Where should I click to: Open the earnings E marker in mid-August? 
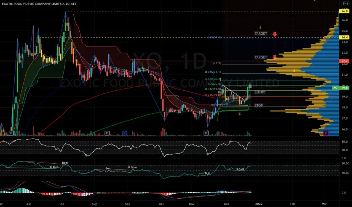(107, 133)
